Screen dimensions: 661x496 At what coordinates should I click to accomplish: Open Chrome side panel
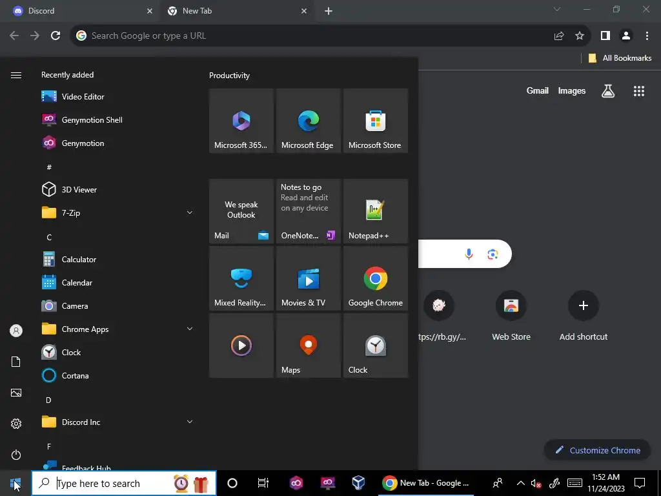click(x=605, y=36)
